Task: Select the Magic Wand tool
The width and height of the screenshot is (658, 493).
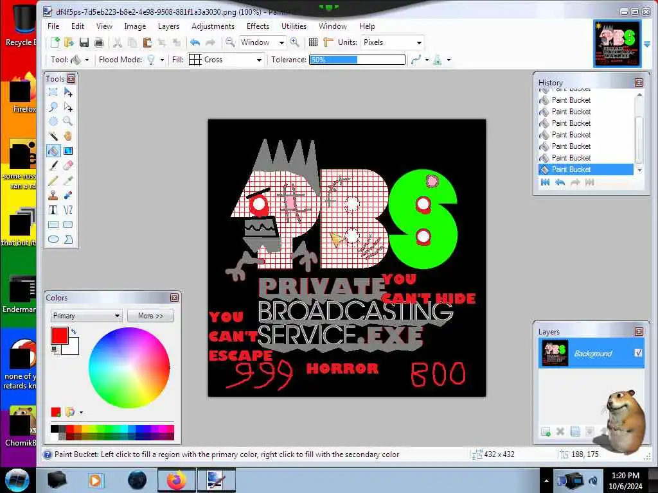Action: point(53,136)
